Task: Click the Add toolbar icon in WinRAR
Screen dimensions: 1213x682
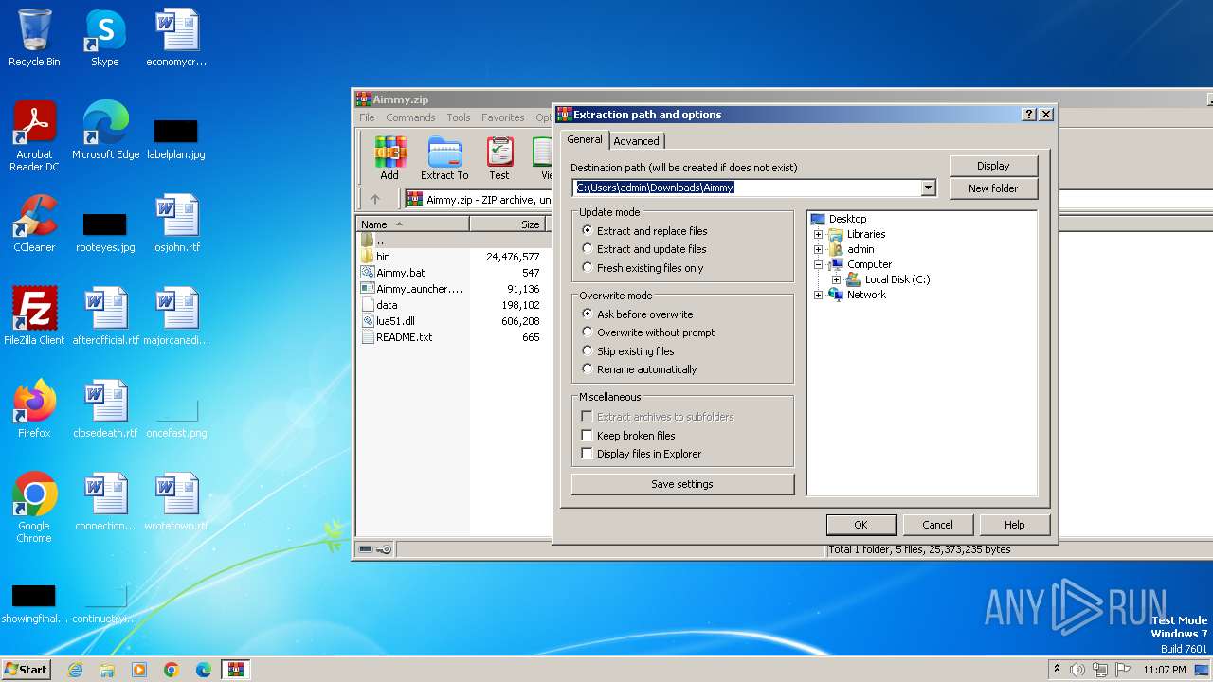Action: point(389,158)
